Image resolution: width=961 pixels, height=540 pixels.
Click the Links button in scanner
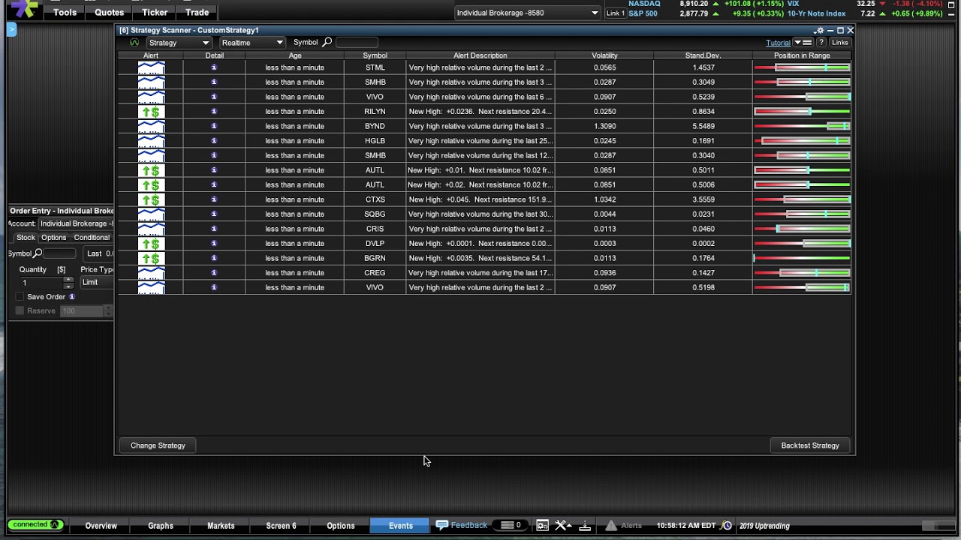coord(839,43)
